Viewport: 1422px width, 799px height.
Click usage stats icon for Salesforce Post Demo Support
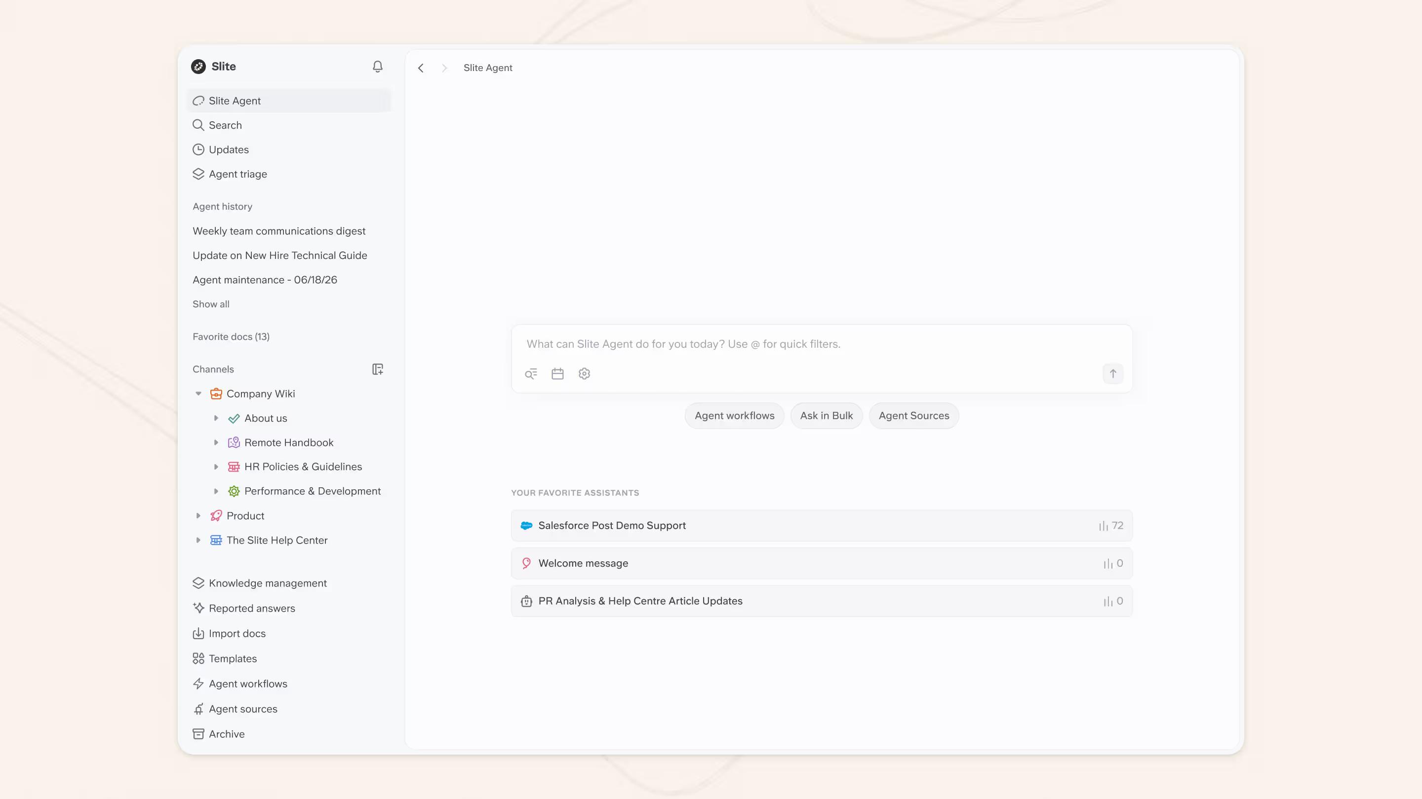(x=1104, y=526)
